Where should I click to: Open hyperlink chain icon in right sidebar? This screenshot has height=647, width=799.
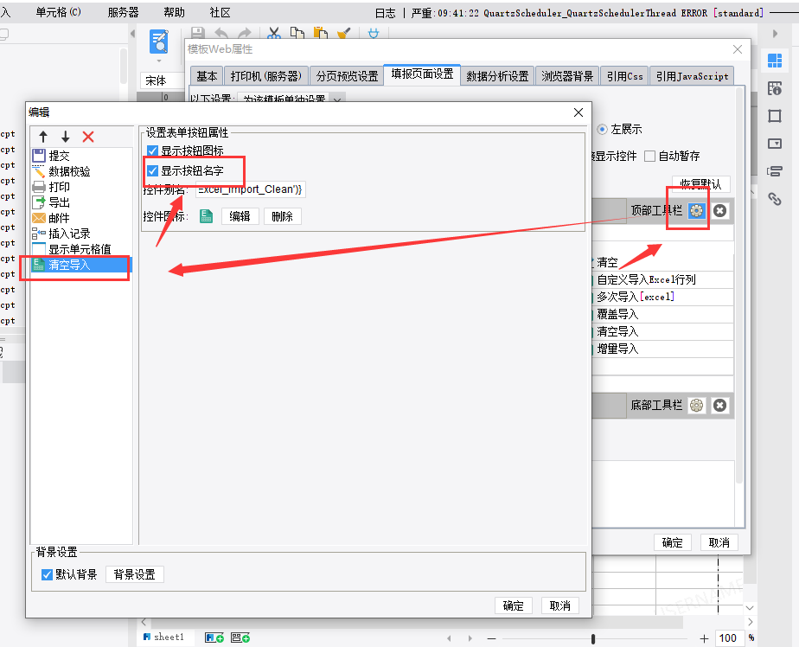coord(775,198)
